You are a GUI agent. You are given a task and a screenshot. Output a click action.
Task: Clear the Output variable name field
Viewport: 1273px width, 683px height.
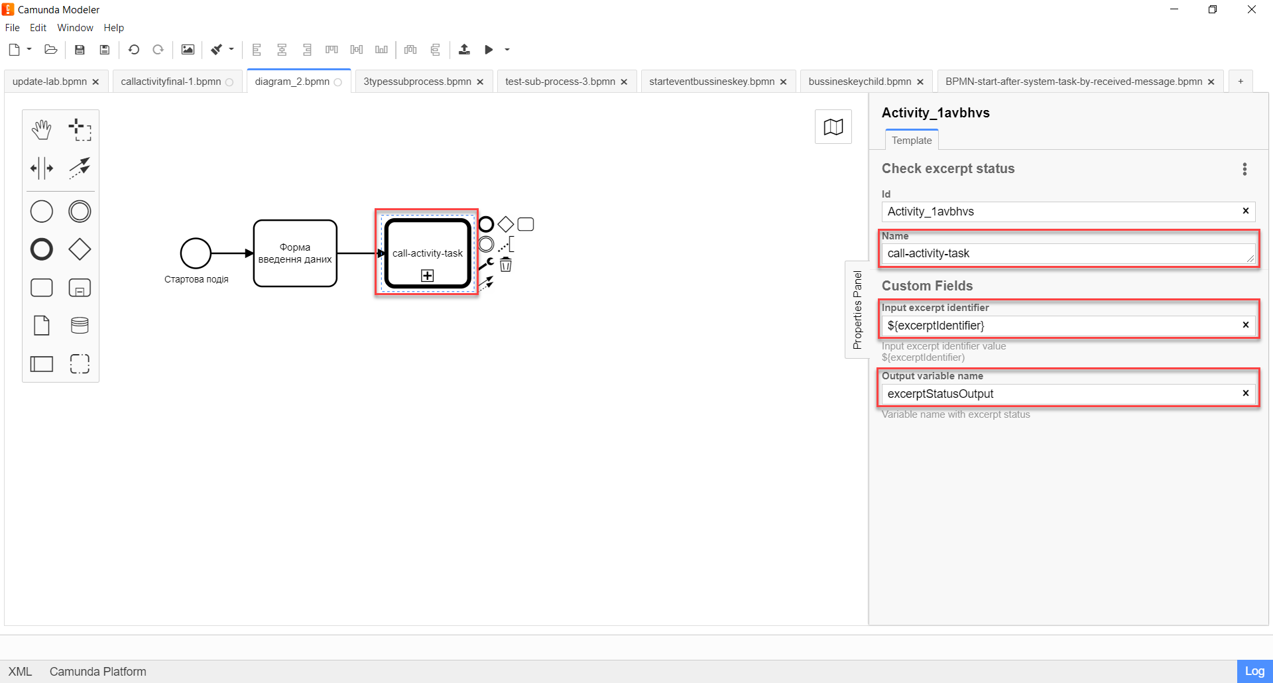pyautogui.click(x=1245, y=393)
